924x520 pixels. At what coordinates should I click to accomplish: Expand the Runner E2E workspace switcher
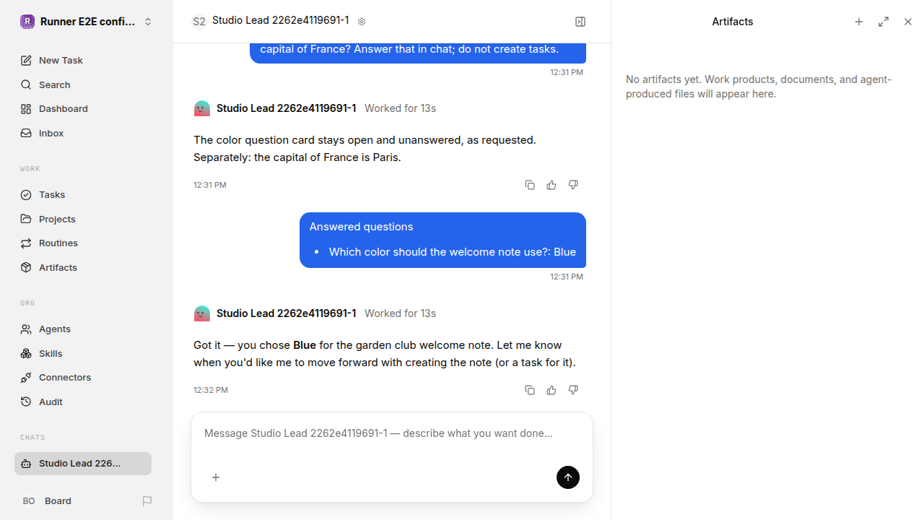click(x=87, y=22)
